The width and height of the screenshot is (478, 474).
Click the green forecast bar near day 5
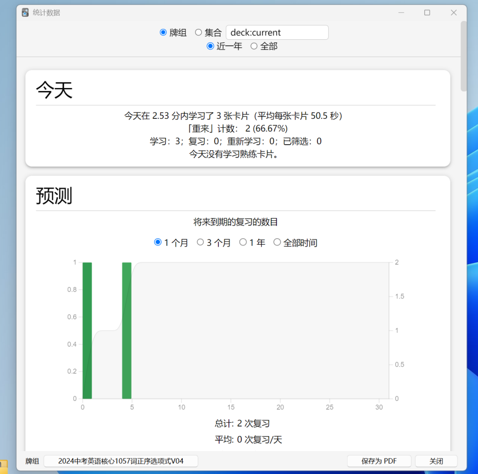tap(127, 330)
